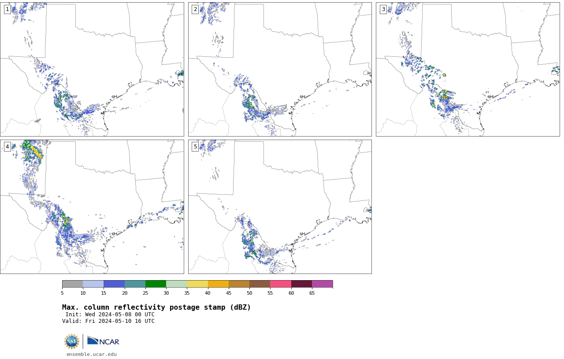The height and width of the screenshot is (359, 564).
Task: Click the tan 45-50 dBZ swatch
Action: point(239,284)
